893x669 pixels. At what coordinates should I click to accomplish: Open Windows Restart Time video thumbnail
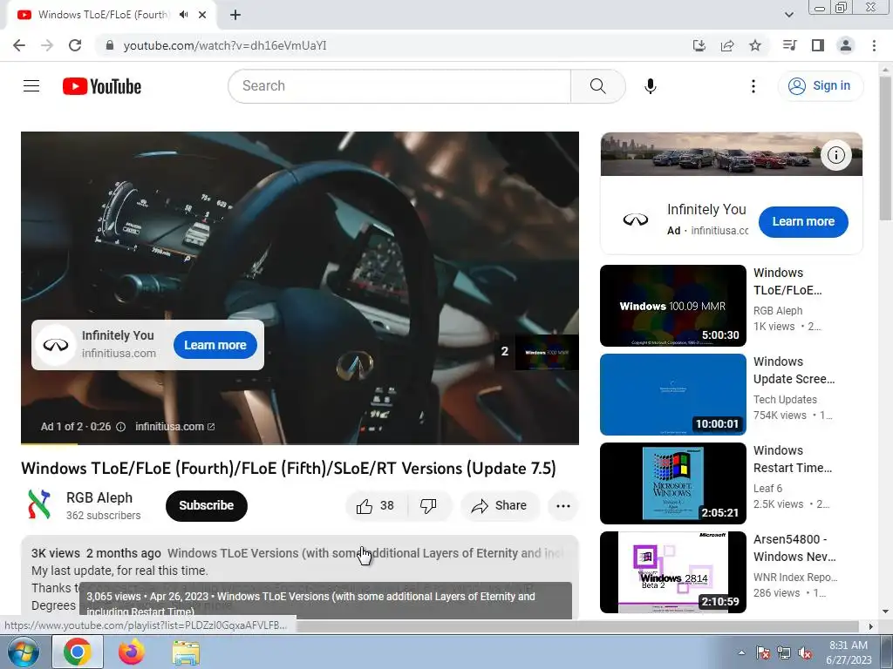pos(672,483)
